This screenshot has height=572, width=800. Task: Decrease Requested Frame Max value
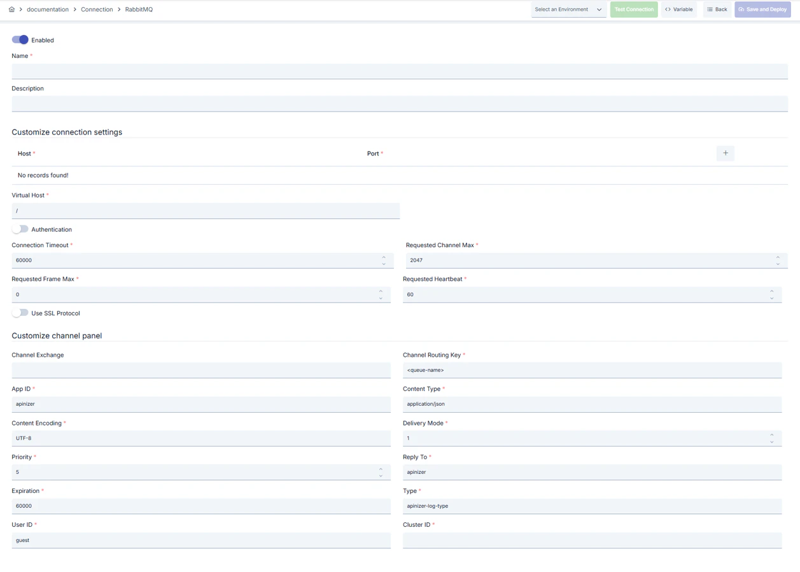point(381,298)
